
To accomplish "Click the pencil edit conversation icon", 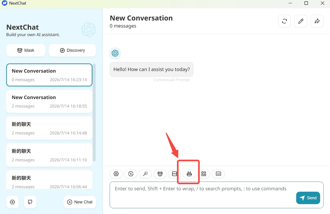I will (301, 21).
